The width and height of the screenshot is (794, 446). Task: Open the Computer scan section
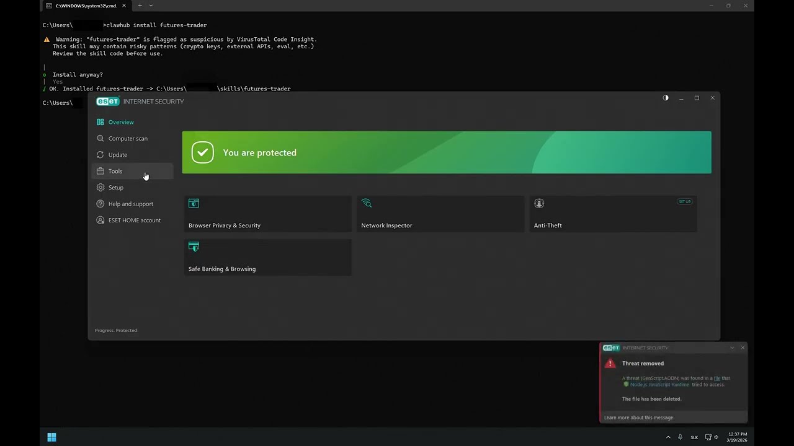[x=128, y=138]
